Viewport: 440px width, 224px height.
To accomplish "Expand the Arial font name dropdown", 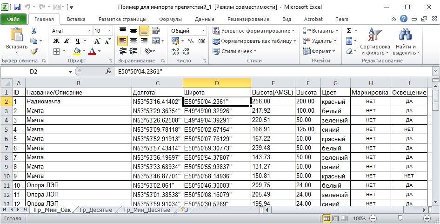I will [x=88, y=31].
